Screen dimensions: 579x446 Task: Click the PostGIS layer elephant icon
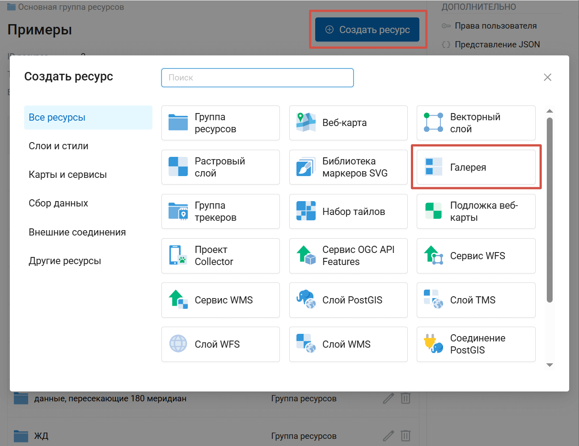click(x=306, y=300)
